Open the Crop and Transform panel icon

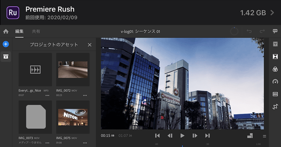[x=275, y=107]
